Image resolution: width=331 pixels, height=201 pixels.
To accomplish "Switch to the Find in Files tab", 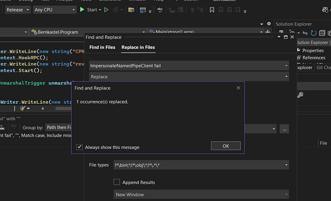I will (x=102, y=47).
